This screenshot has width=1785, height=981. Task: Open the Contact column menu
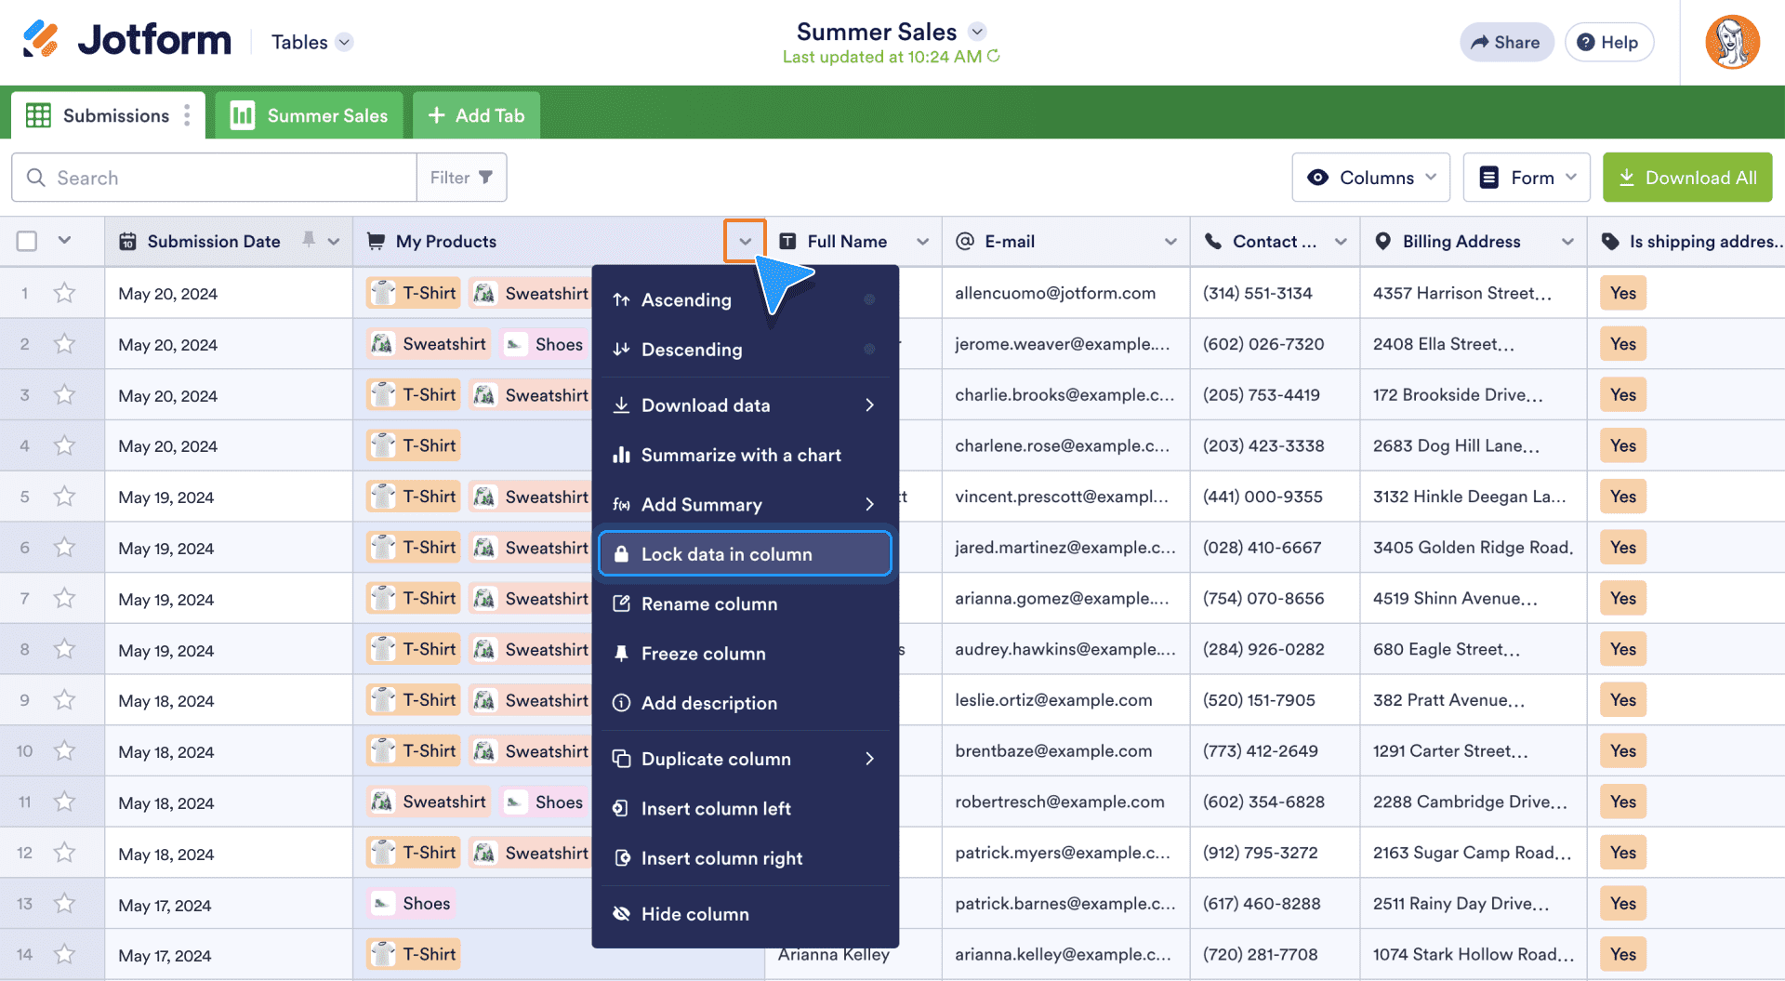click(1341, 241)
